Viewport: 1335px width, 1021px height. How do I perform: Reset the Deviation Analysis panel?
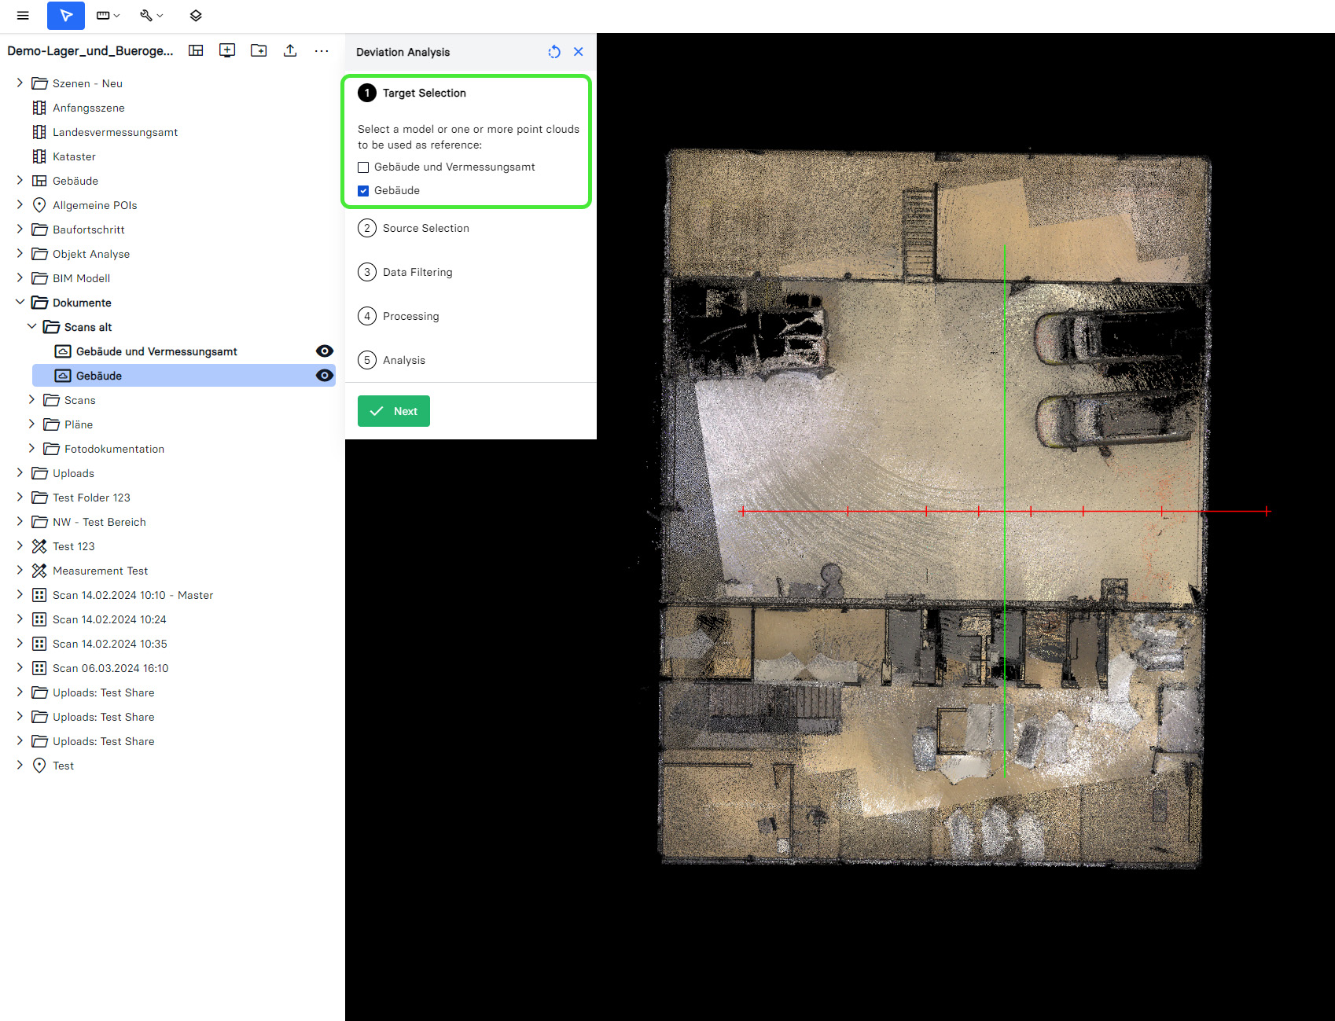click(554, 52)
